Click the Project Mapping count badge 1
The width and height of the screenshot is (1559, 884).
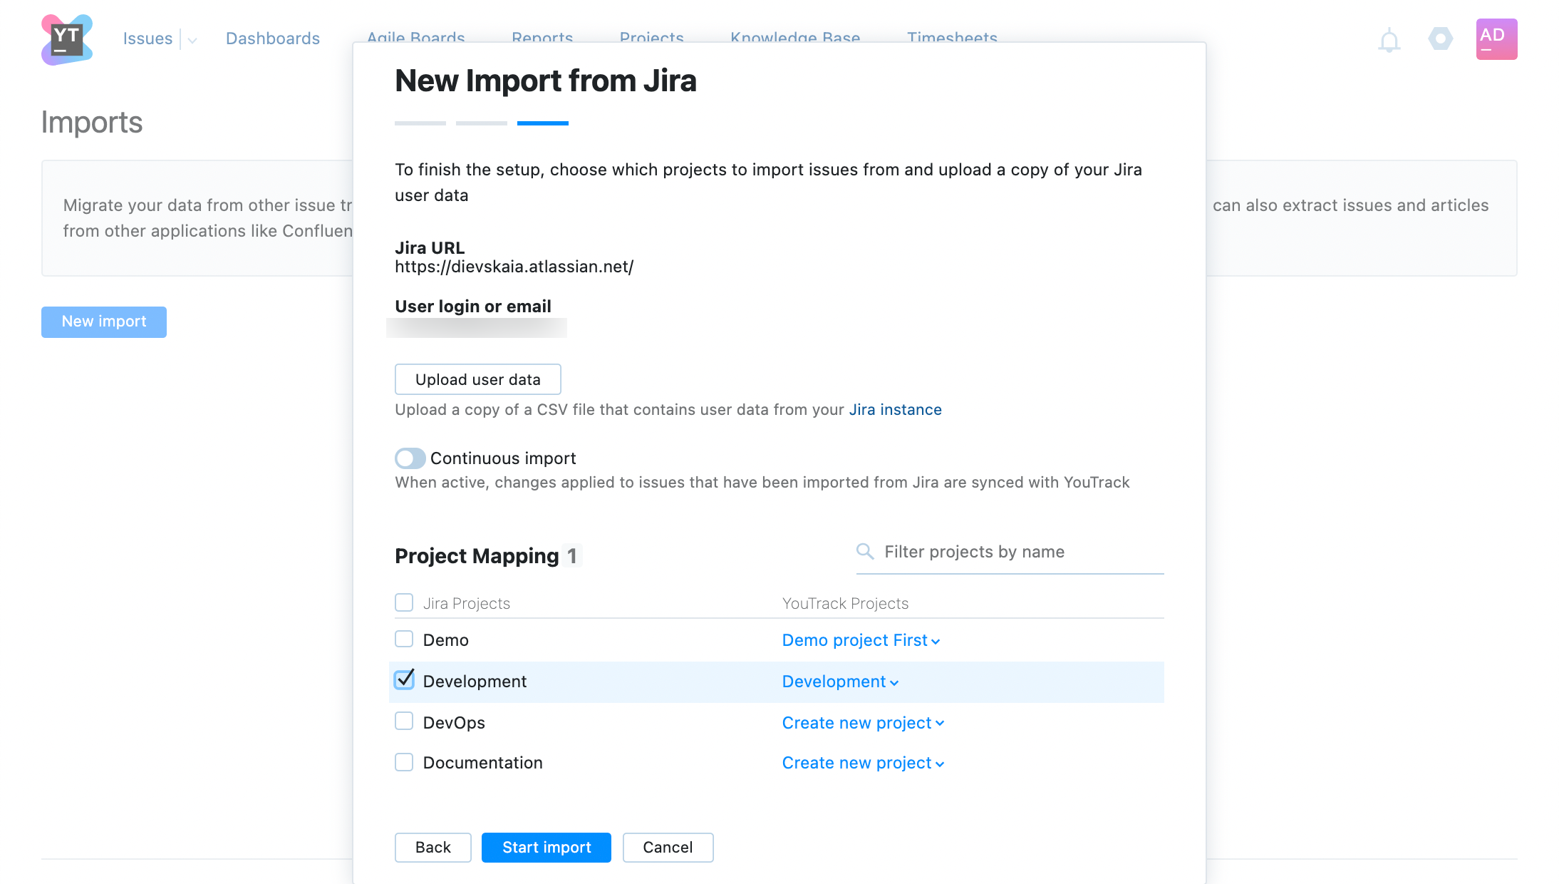coord(572,555)
